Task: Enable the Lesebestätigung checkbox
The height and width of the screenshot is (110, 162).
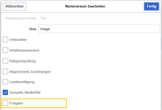Action: (x=5, y=82)
